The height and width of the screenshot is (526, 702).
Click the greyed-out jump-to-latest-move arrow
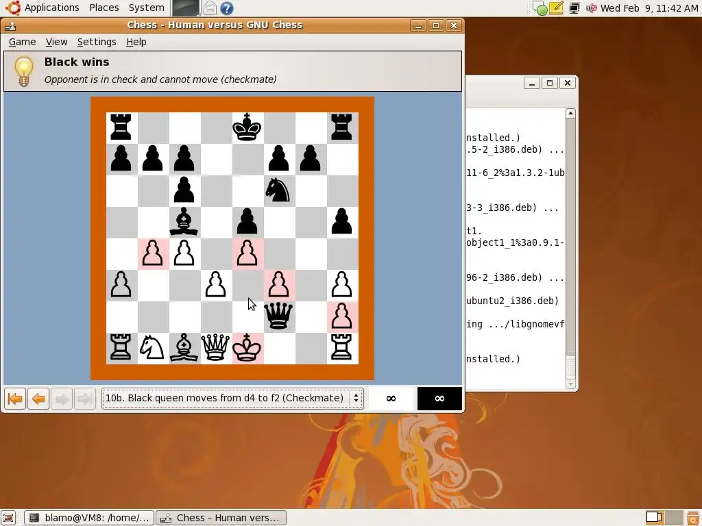coord(85,398)
